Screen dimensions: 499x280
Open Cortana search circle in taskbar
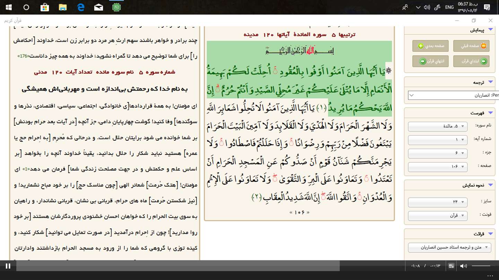tap(26, 7)
